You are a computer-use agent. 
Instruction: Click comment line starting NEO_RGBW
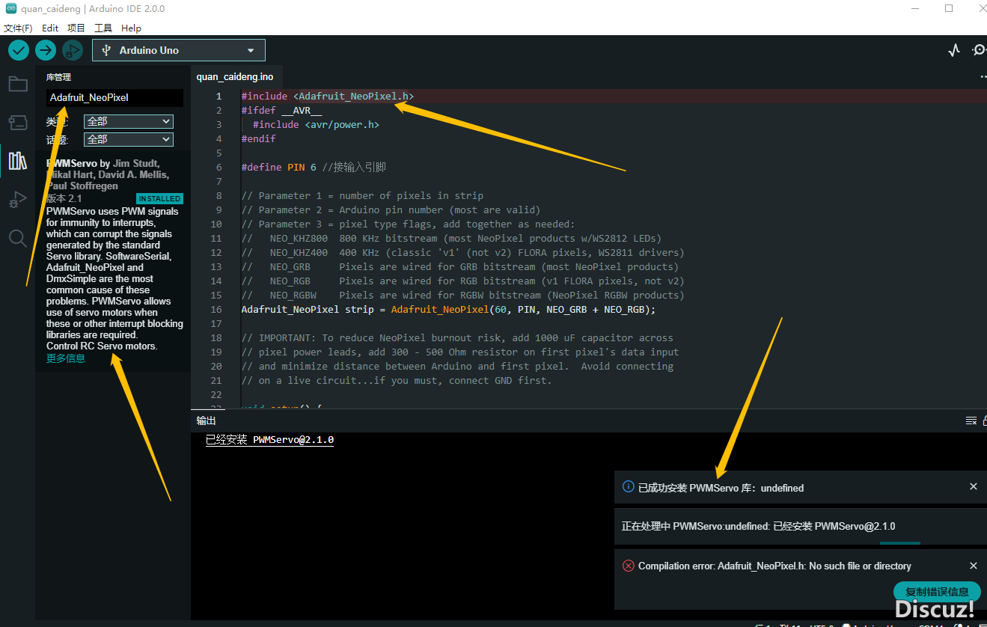(x=462, y=296)
